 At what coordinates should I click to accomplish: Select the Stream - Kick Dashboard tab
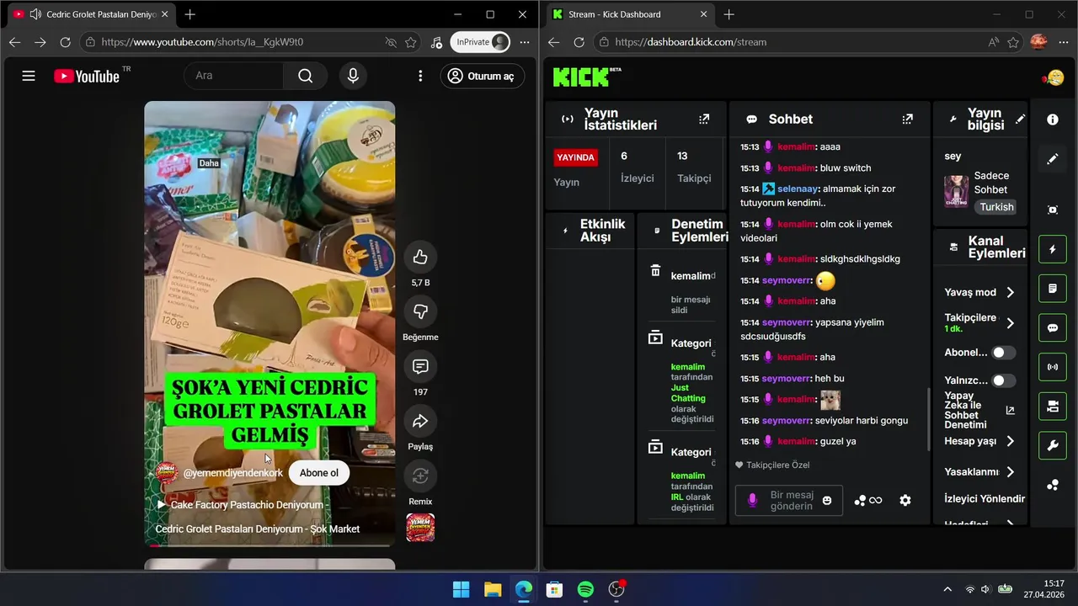[x=629, y=14]
